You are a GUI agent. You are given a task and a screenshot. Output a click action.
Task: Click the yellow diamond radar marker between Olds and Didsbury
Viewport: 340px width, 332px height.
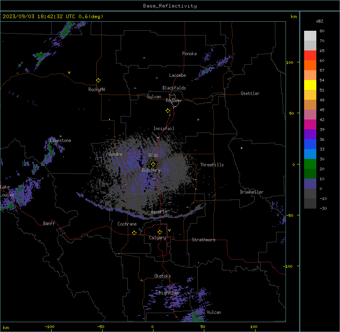click(x=153, y=164)
